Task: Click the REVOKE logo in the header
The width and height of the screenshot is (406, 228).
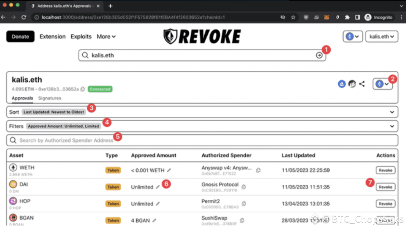Action: coord(202,36)
